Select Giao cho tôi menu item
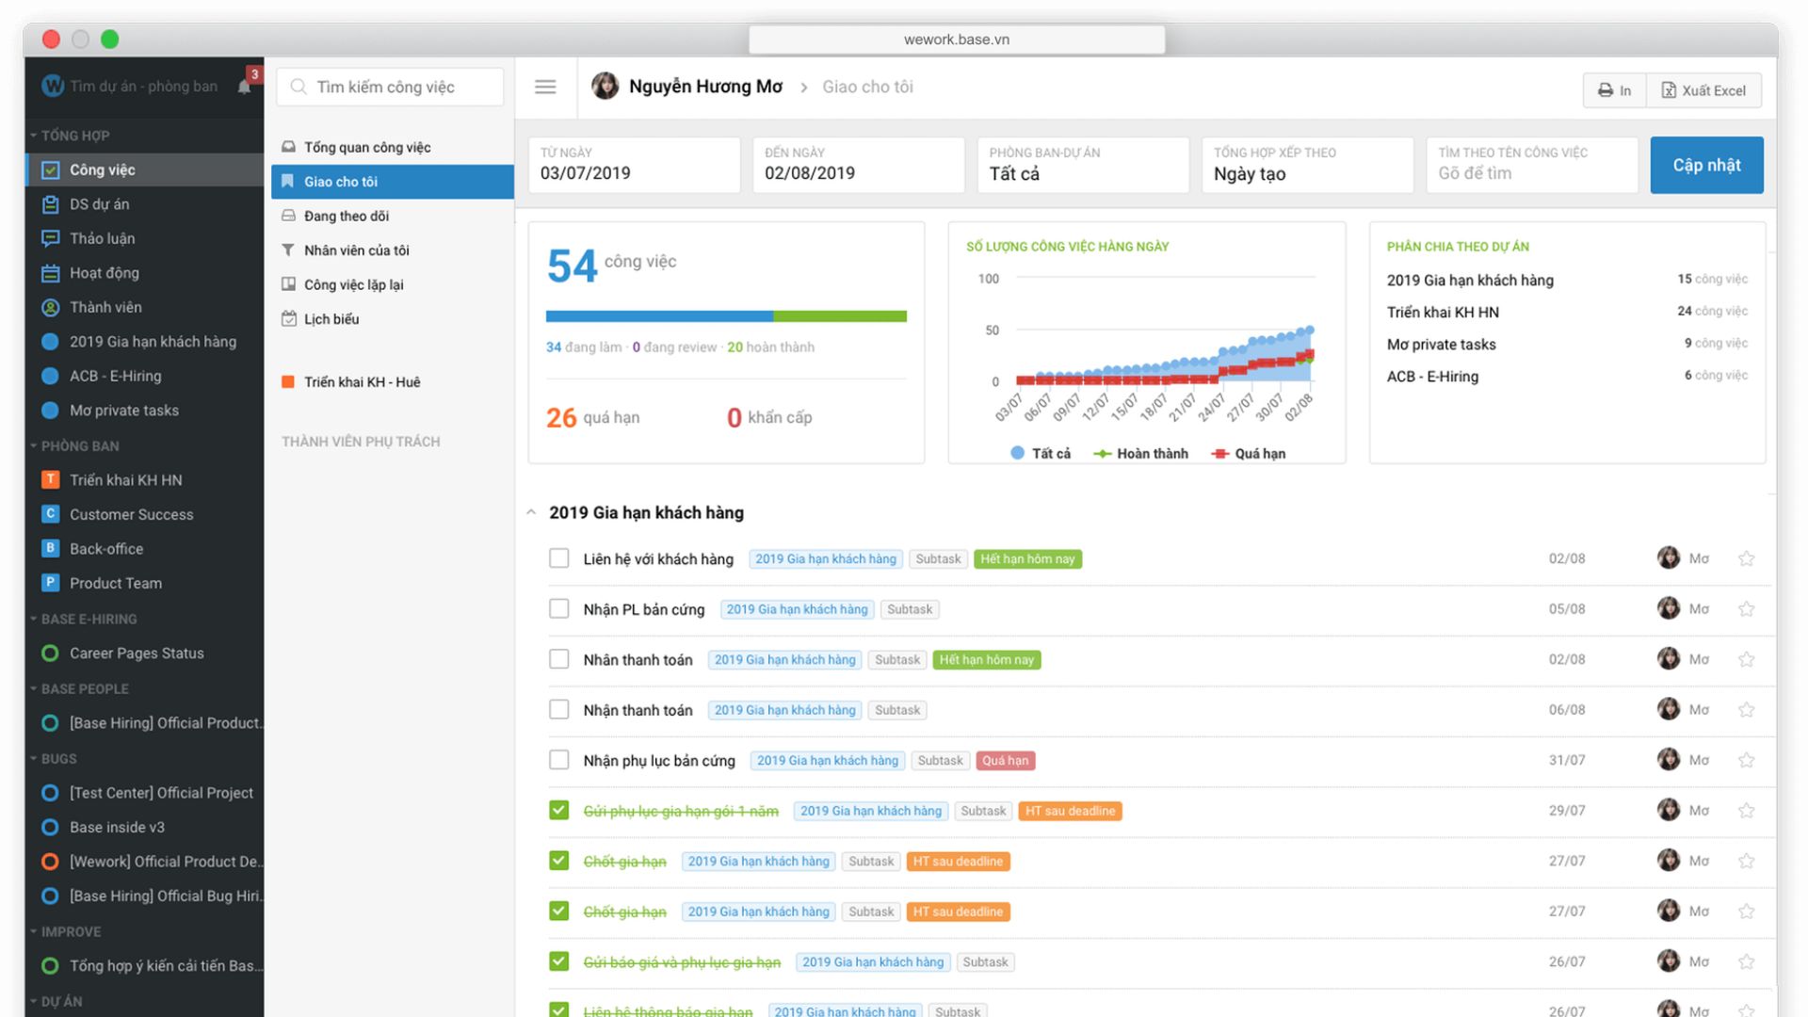 (x=393, y=182)
